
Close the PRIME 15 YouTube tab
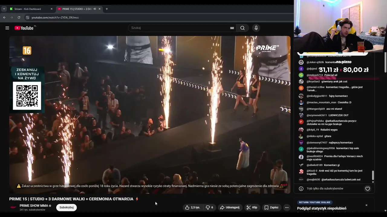coord(99,9)
